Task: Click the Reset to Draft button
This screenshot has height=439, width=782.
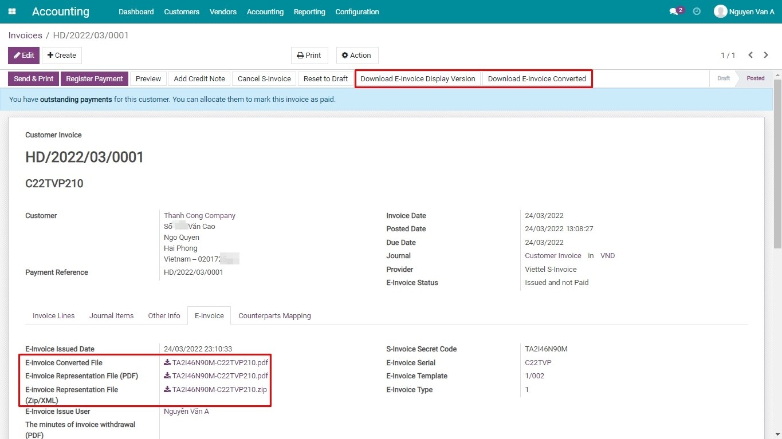Action: coord(325,78)
